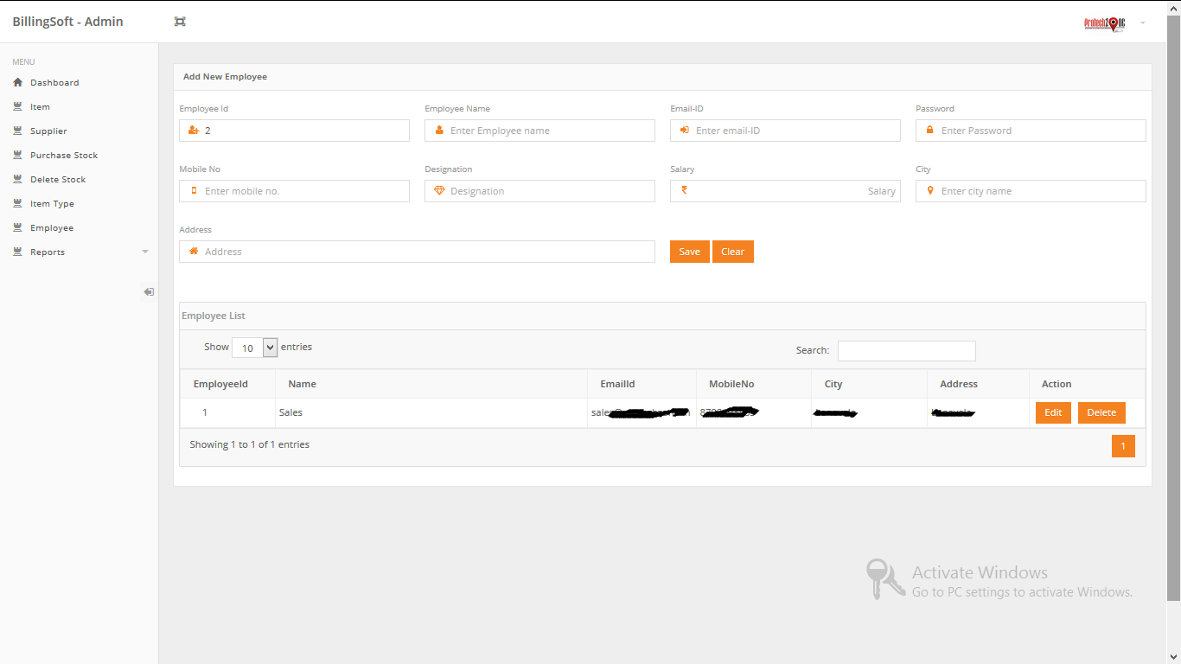Open Supplier page from sidebar
The width and height of the screenshot is (1181, 664).
(x=48, y=131)
